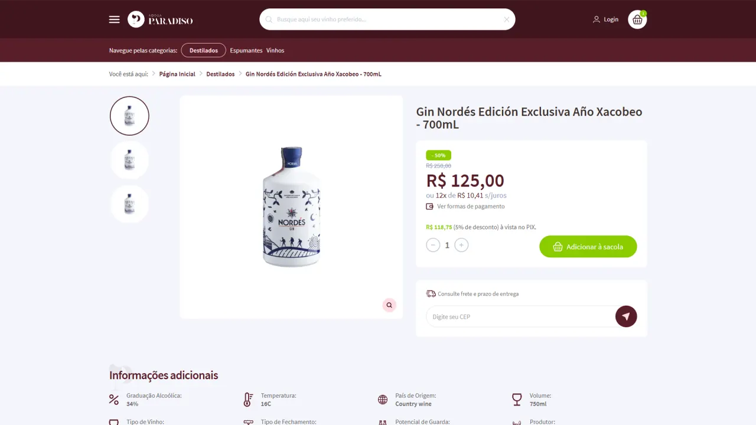This screenshot has width=756, height=425.
Task: Select the third product thumbnail
Action: point(129,204)
